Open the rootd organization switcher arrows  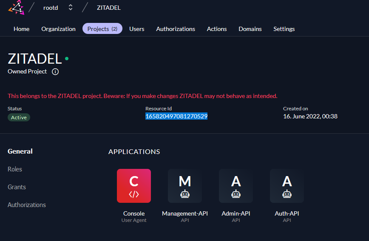(71, 8)
